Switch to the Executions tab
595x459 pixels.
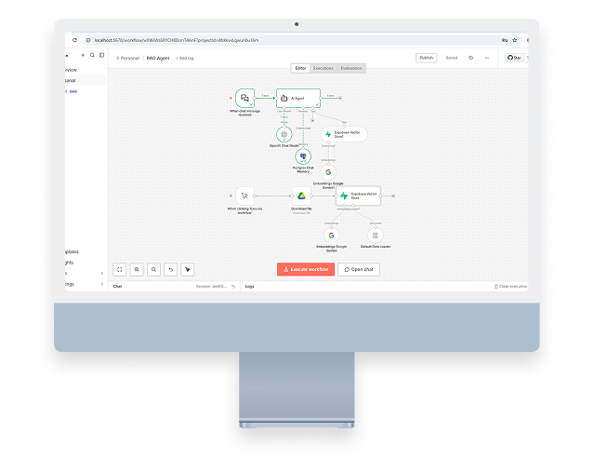(x=323, y=68)
